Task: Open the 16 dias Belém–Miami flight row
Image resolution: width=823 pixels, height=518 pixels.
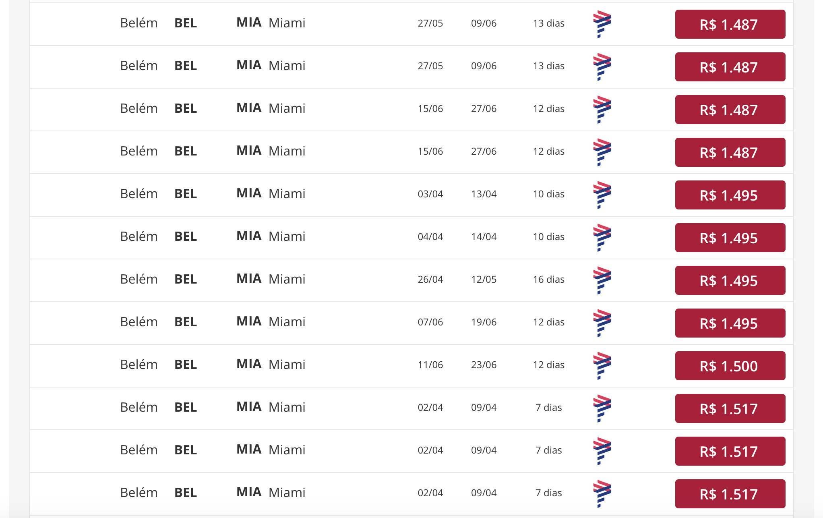Action: pyautogui.click(x=411, y=280)
